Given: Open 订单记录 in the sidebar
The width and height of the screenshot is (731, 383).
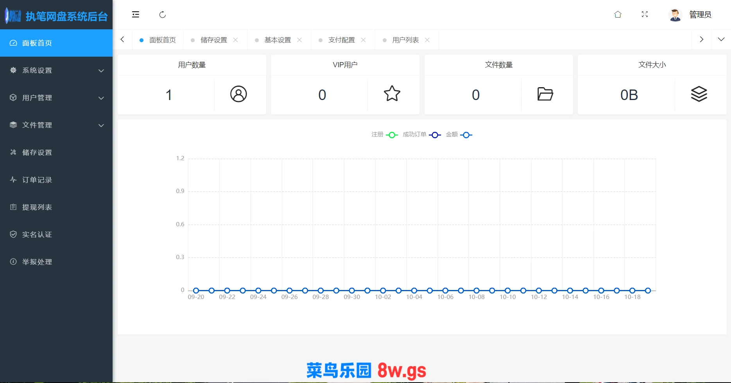Looking at the screenshot, I should click(37, 180).
